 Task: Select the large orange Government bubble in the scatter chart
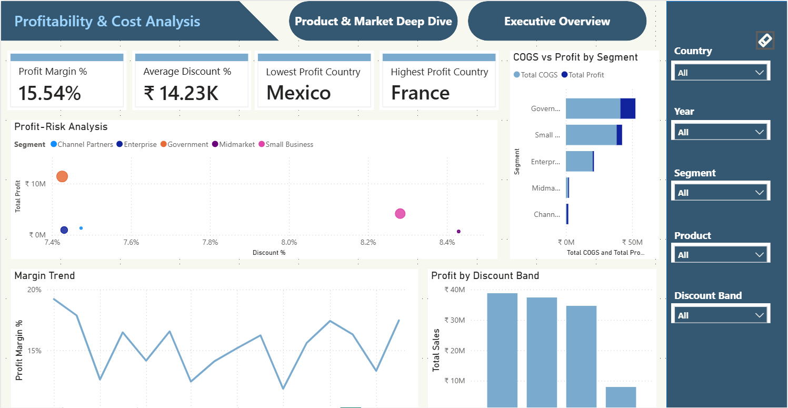tap(62, 176)
